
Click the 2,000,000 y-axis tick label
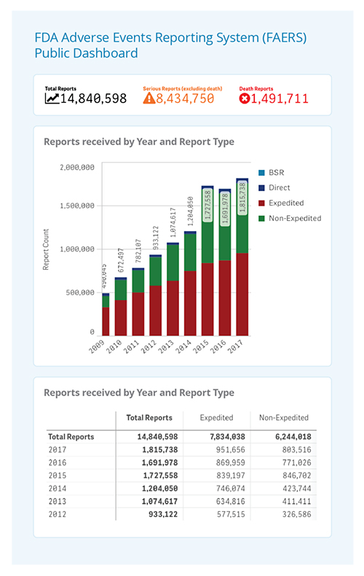pyautogui.click(x=77, y=167)
